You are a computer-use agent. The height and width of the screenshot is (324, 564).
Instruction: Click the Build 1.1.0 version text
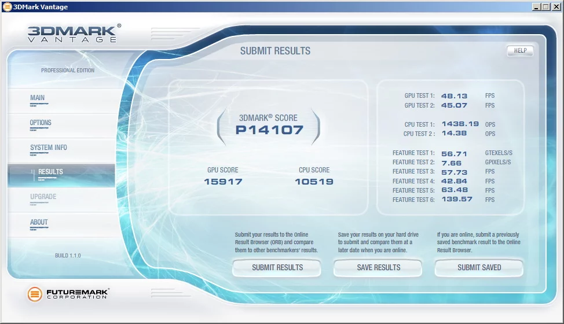point(68,255)
